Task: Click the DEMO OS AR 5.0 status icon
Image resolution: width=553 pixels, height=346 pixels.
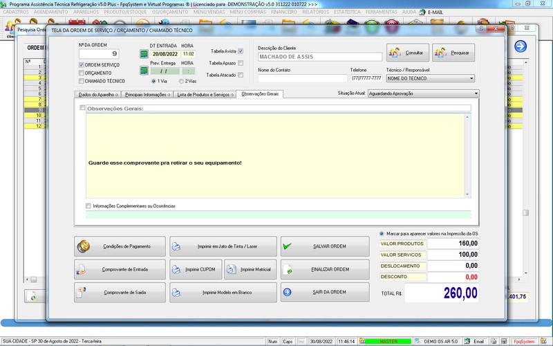Action: [418, 341]
